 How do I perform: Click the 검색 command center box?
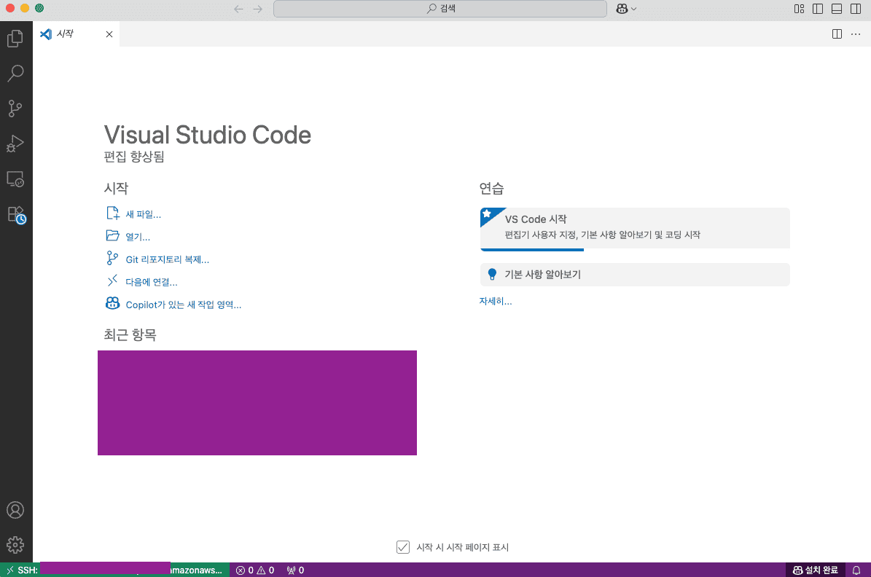(x=440, y=9)
